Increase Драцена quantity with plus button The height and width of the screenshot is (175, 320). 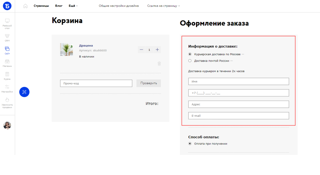(157, 50)
